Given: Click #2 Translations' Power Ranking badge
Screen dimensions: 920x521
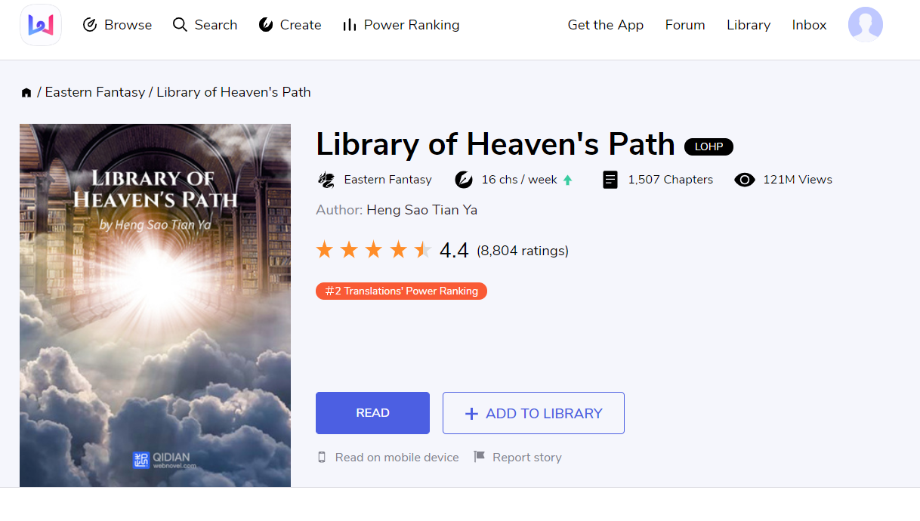Looking at the screenshot, I should tap(401, 291).
